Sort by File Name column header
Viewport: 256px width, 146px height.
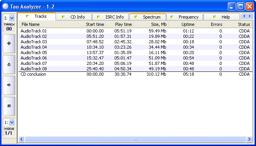coord(48,24)
